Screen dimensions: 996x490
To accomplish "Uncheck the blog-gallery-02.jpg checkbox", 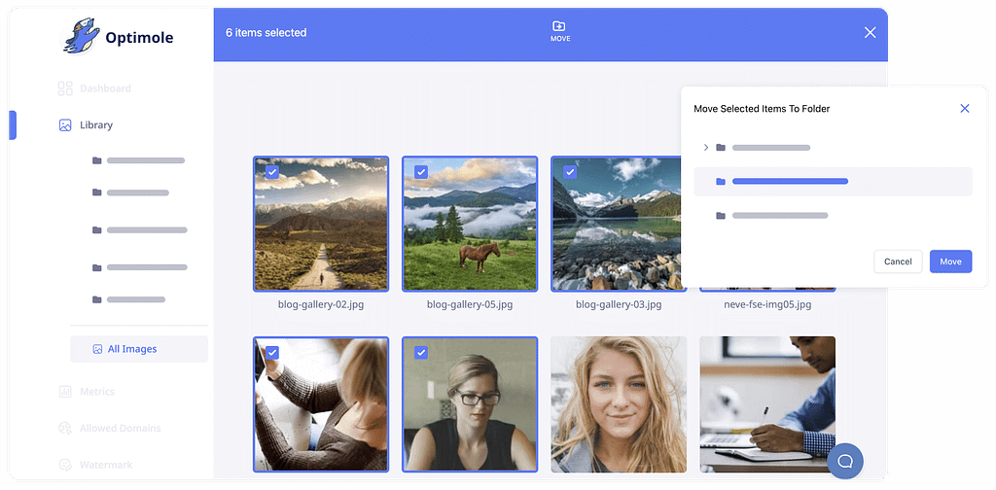I will (x=272, y=172).
